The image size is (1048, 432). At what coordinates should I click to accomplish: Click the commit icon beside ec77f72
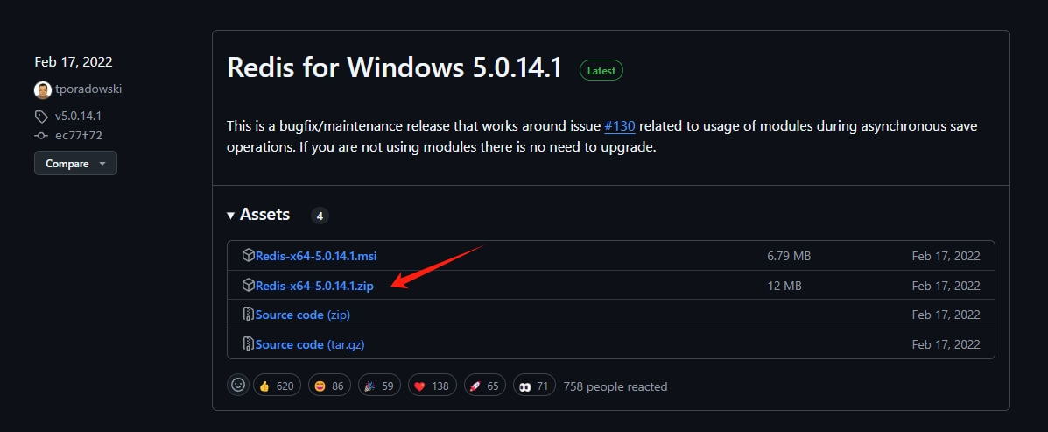41,136
